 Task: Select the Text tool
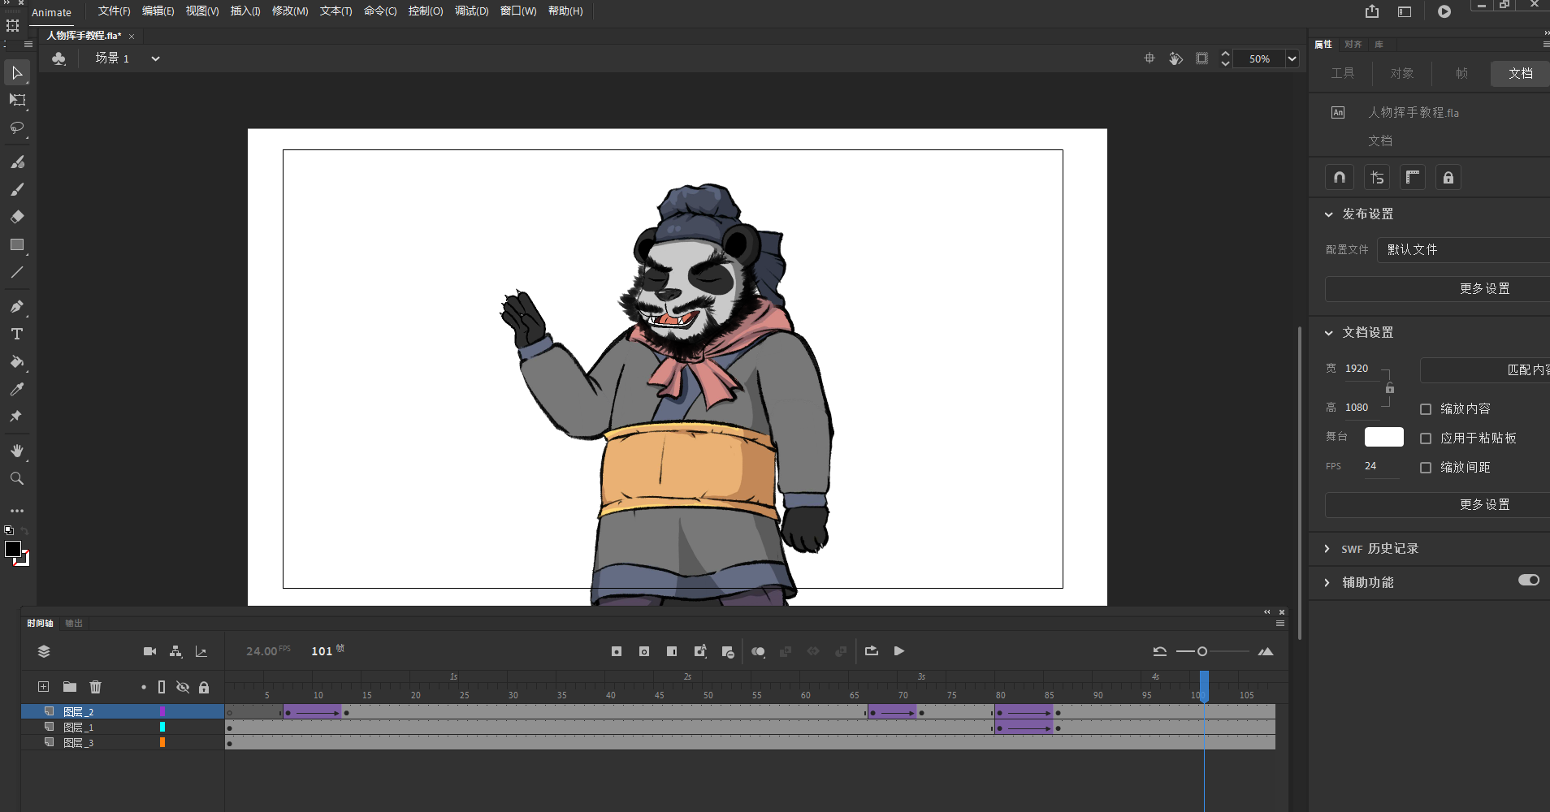17,334
